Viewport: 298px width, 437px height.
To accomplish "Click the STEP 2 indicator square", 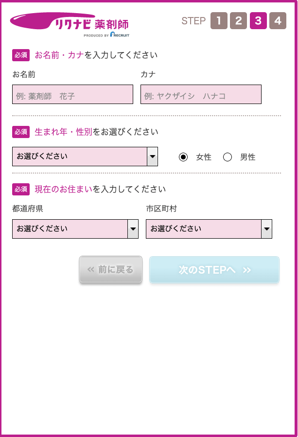I will tap(238, 21).
